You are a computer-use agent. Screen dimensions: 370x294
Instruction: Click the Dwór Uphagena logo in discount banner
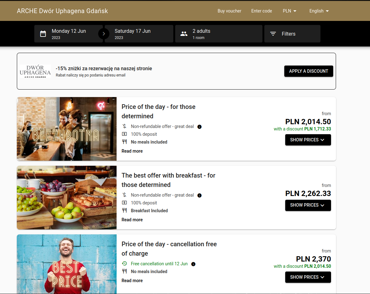(x=35, y=71)
